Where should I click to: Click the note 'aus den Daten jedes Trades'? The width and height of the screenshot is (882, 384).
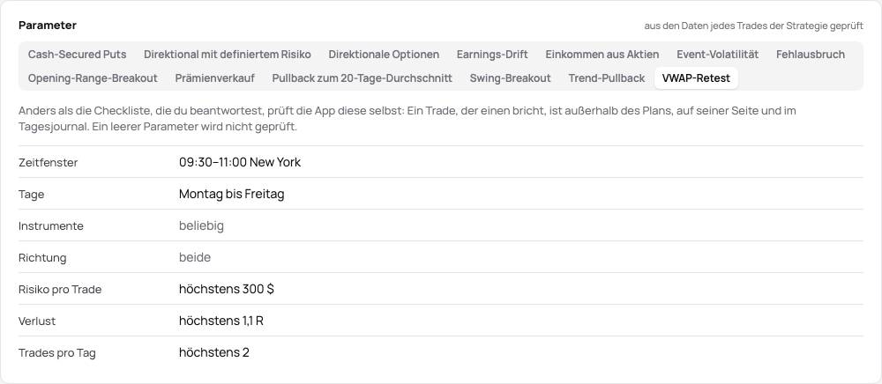pyautogui.click(x=754, y=26)
